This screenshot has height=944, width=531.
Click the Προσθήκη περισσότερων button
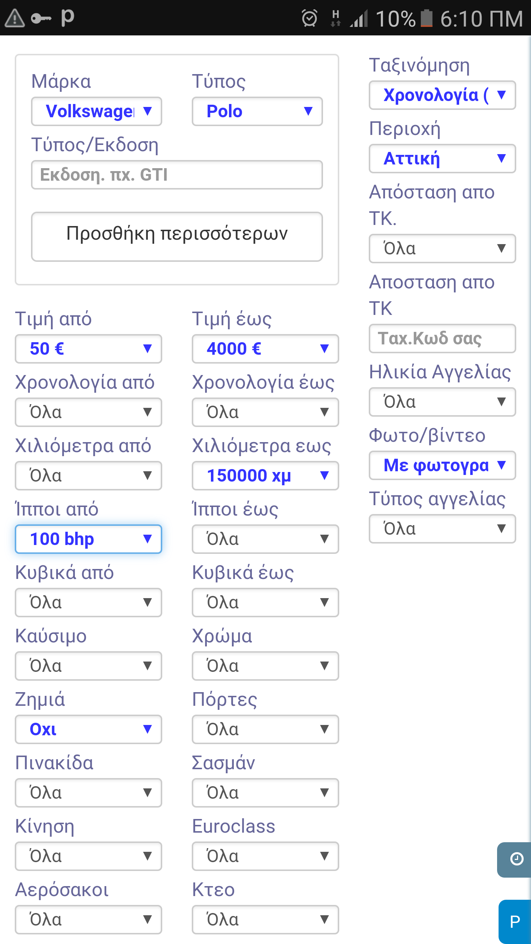(x=177, y=237)
